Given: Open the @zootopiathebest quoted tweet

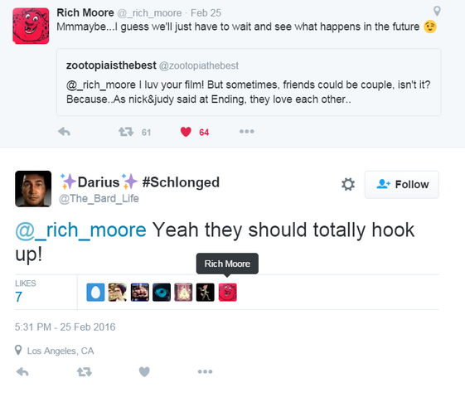Looking at the screenshot, I should pos(249,82).
